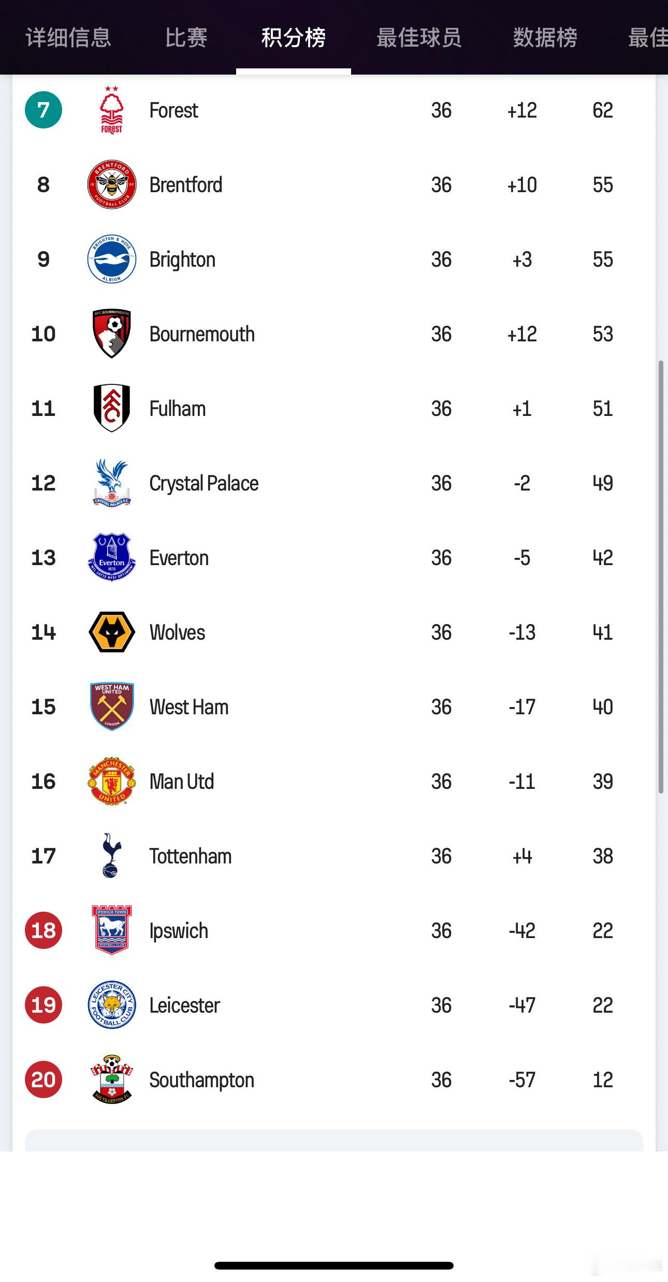Open Leicester via its fox crest

tap(111, 1005)
